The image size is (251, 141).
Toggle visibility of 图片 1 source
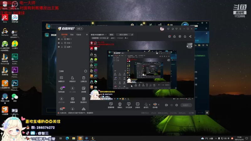(59, 39)
